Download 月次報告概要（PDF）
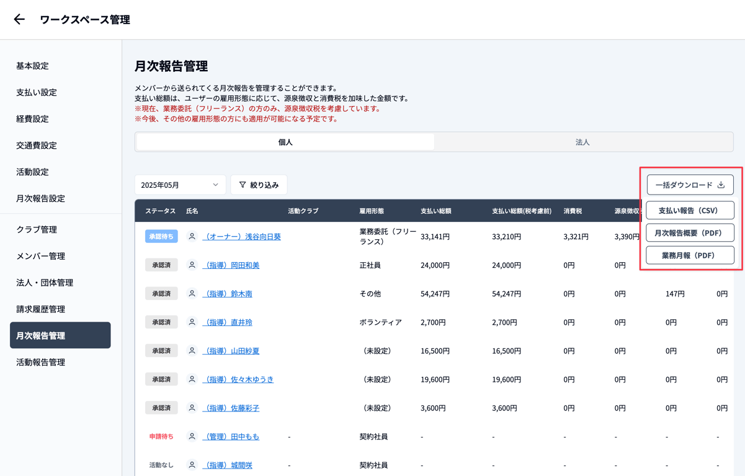745x476 pixels. click(690, 233)
